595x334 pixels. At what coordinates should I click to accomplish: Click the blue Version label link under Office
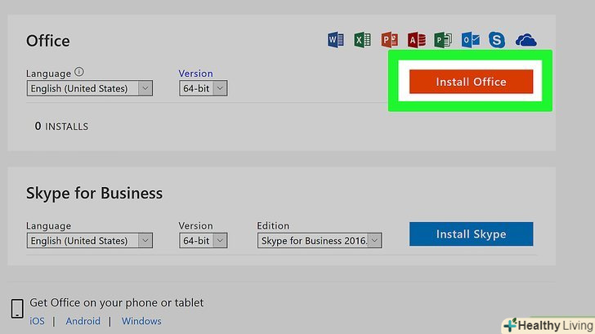pos(195,73)
